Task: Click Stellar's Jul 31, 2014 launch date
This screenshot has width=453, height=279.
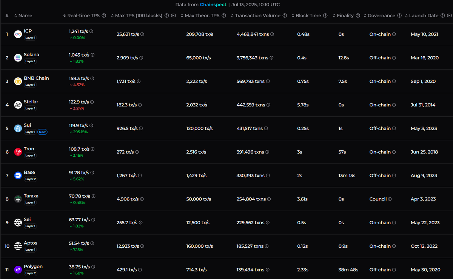Action: point(423,105)
